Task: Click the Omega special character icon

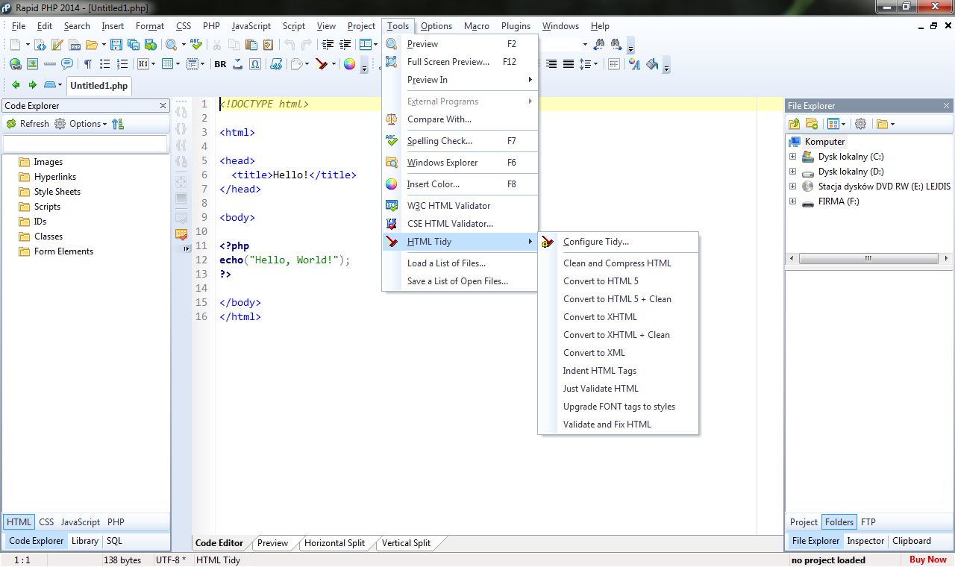Action: coord(255,64)
